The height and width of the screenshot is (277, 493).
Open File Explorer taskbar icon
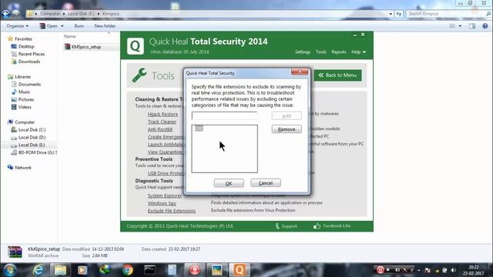coord(60,270)
